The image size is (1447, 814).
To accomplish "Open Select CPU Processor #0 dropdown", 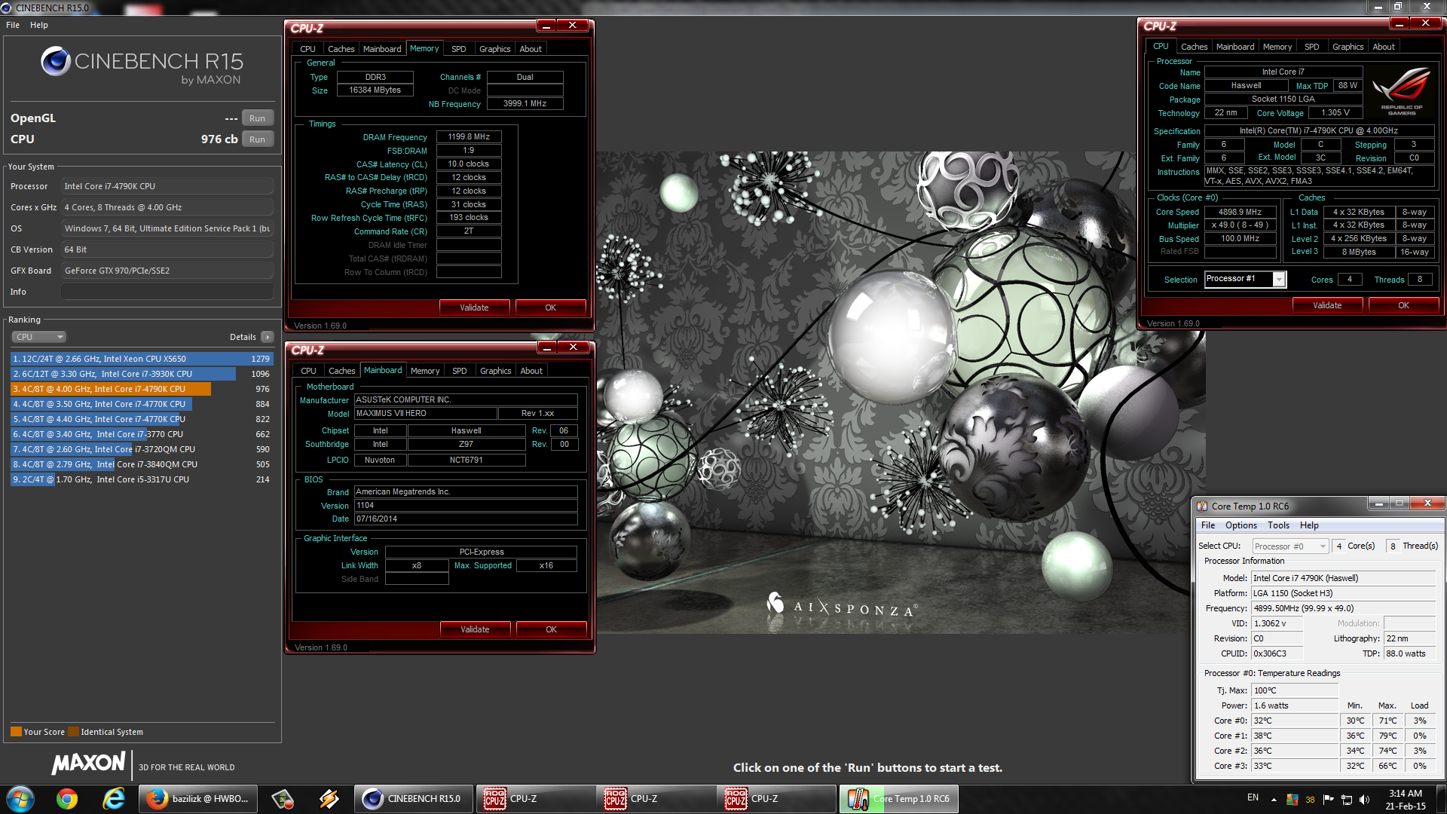I will click(x=1290, y=546).
